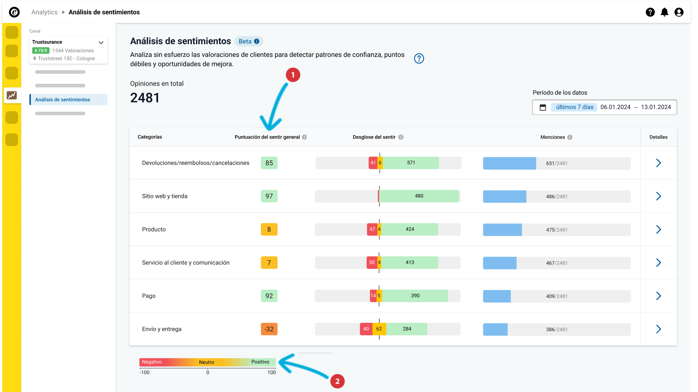Viewport: 698px width, 392px height.
Task: Click the Categorías column header
Action: pos(150,137)
